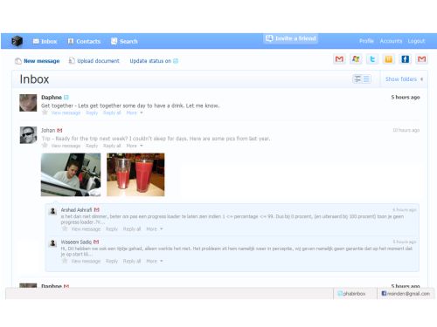Click View message under Arshad's message
The width and height of the screenshot is (437, 327).
(x=86, y=229)
